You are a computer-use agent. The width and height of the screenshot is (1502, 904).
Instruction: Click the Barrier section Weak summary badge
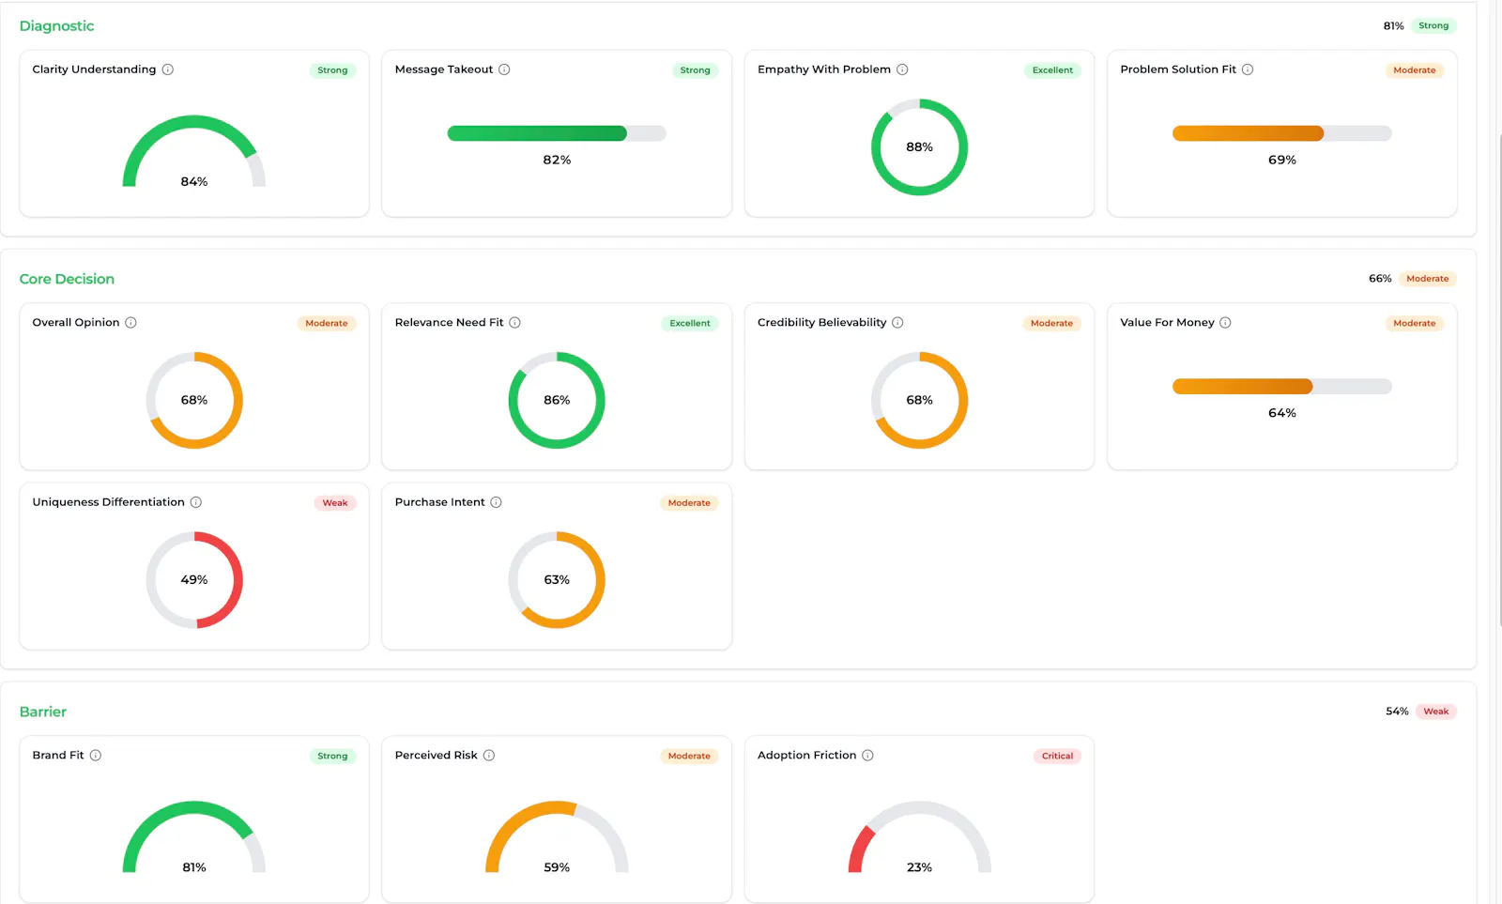click(1435, 712)
